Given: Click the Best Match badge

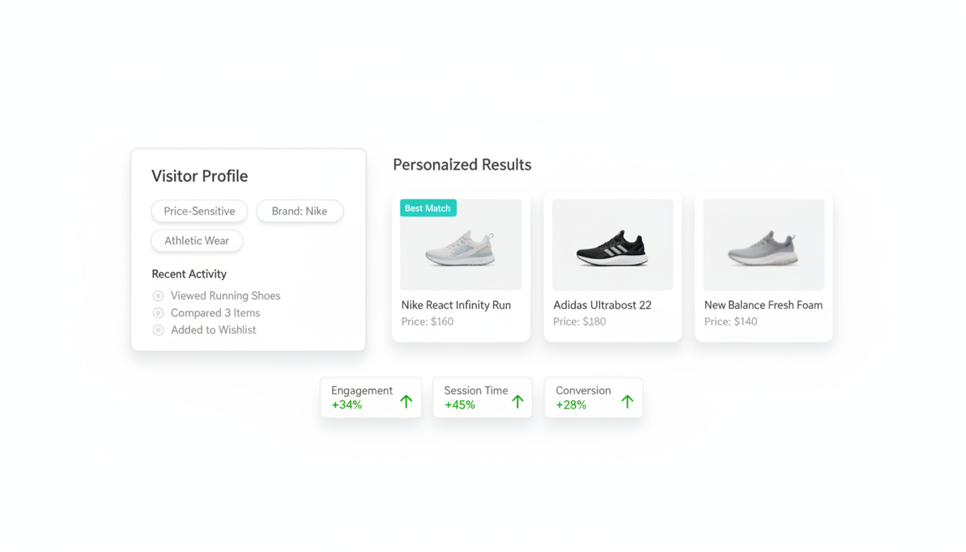Looking at the screenshot, I should (x=428, y=208).
